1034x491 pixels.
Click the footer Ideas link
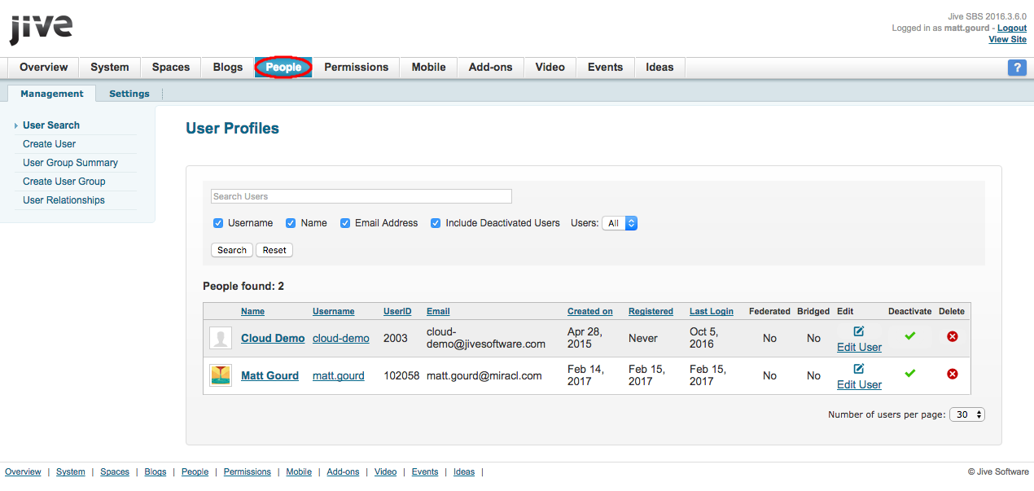click(464, 471)
